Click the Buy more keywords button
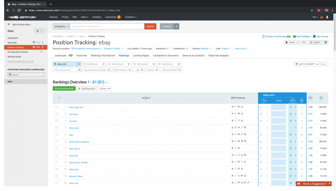The image size is (336, 191). click(64, 89)
